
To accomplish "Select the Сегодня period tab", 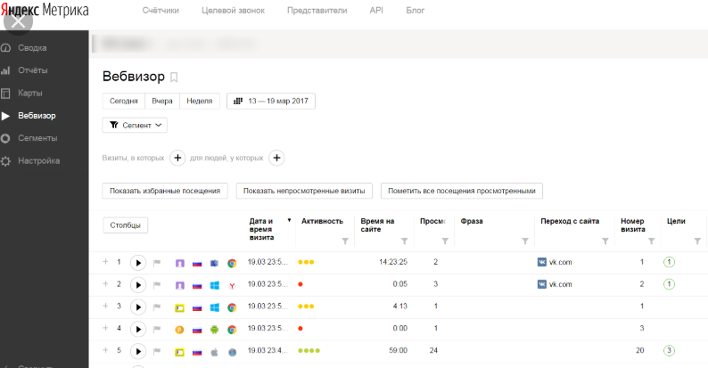I will 123,101.
